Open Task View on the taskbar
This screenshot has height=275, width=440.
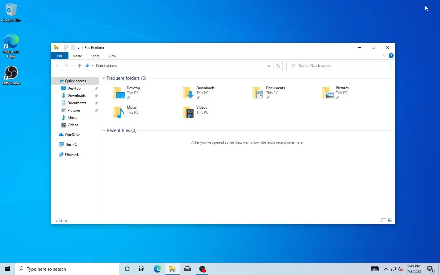pos(142,269)
